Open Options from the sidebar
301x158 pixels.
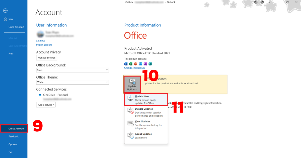13,144
